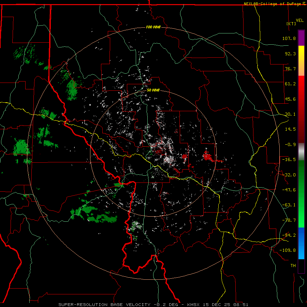
Task: Click the -63.1 velocity scale value
Action: click(289, 205)
